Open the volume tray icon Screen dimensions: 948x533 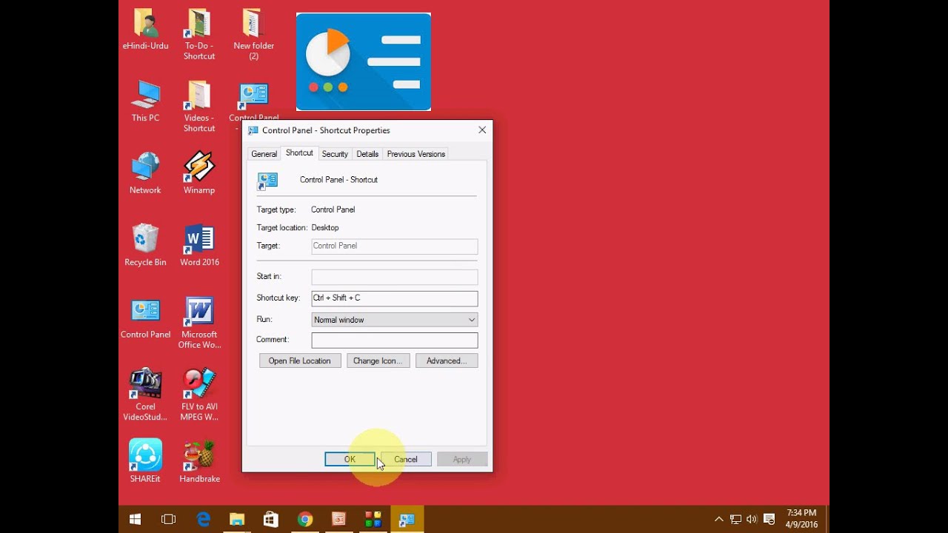point(752,520)
